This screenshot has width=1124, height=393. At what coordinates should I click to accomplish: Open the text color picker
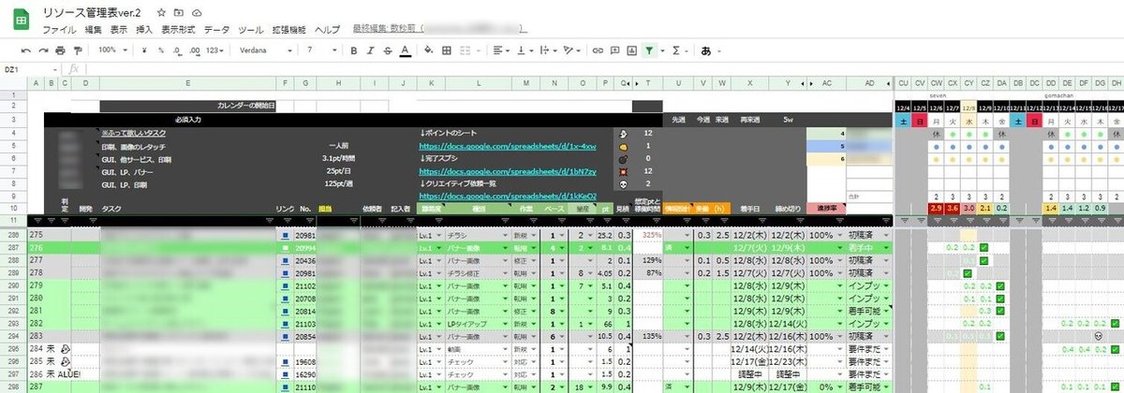tap(405, 50)
